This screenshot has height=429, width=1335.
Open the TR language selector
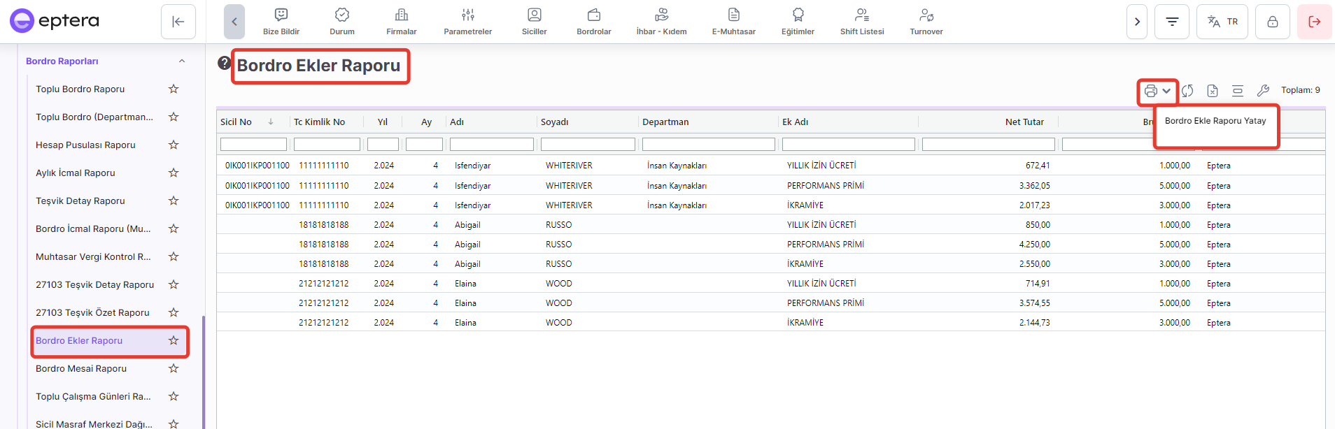pyautogui.click(x=1222, y=22)
